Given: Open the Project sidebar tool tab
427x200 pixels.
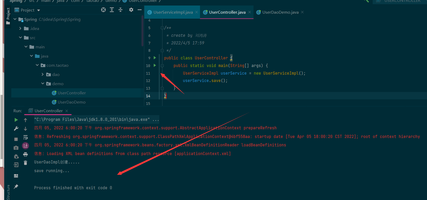Looking at the screenshot, I should [x=8, y=16].
